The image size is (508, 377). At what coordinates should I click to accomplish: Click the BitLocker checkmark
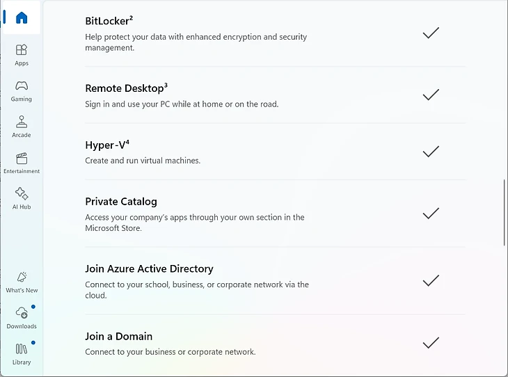[431, 32]
